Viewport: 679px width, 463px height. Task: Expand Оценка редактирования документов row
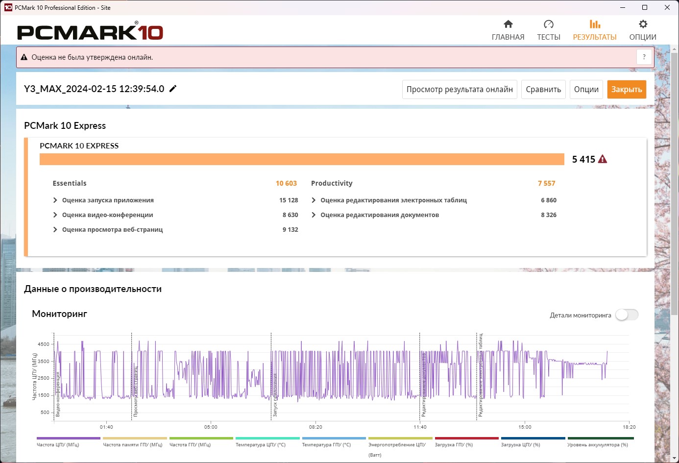pyautogui.click(x=314, y=215)
